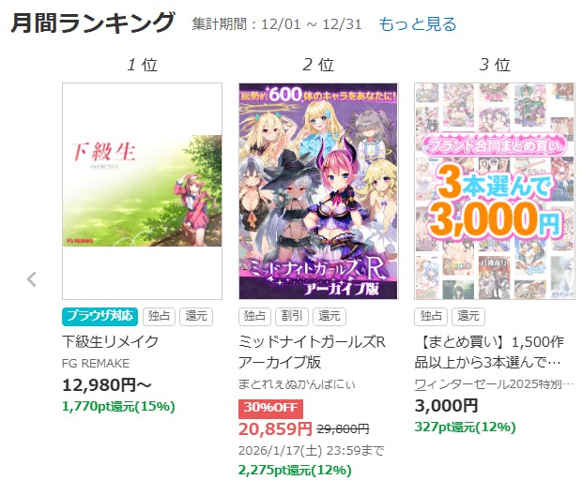The height and width of the screenshot is (495, 582).
Task: Click the 30%OFF discount badge
Action: [x=270, y=408]
